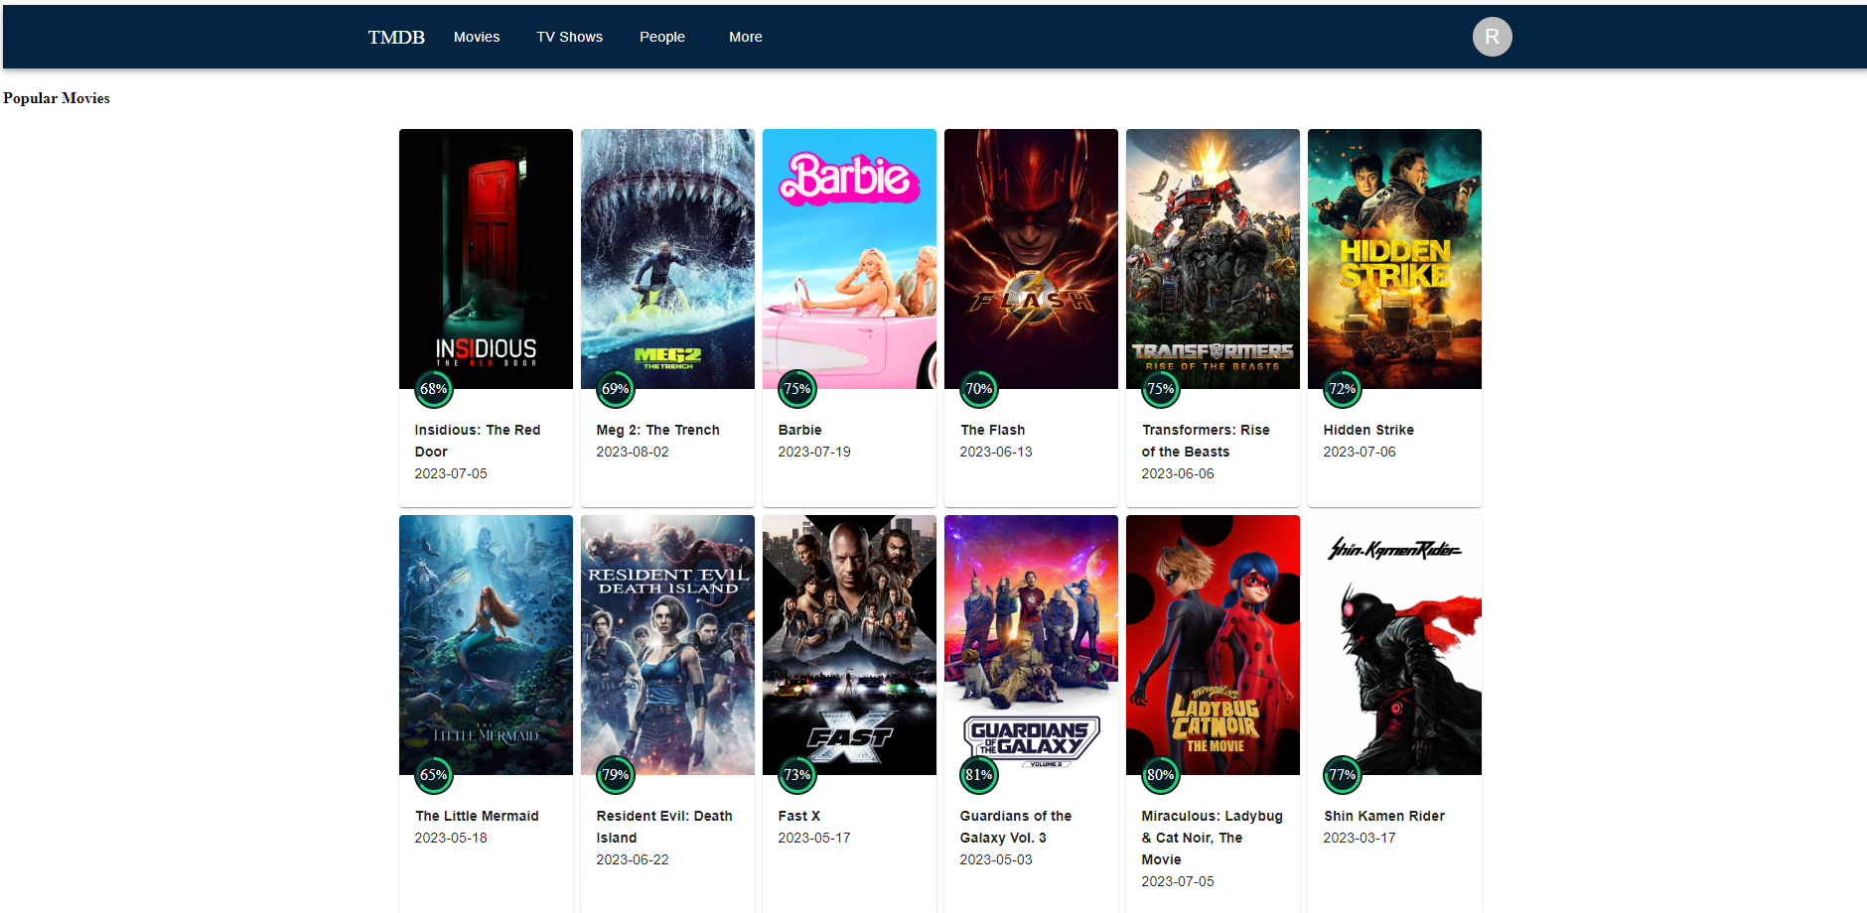Click Hidden Strike release date 2023-07-06
The image size is (1867, 913).
click(x=1360, y=452)
